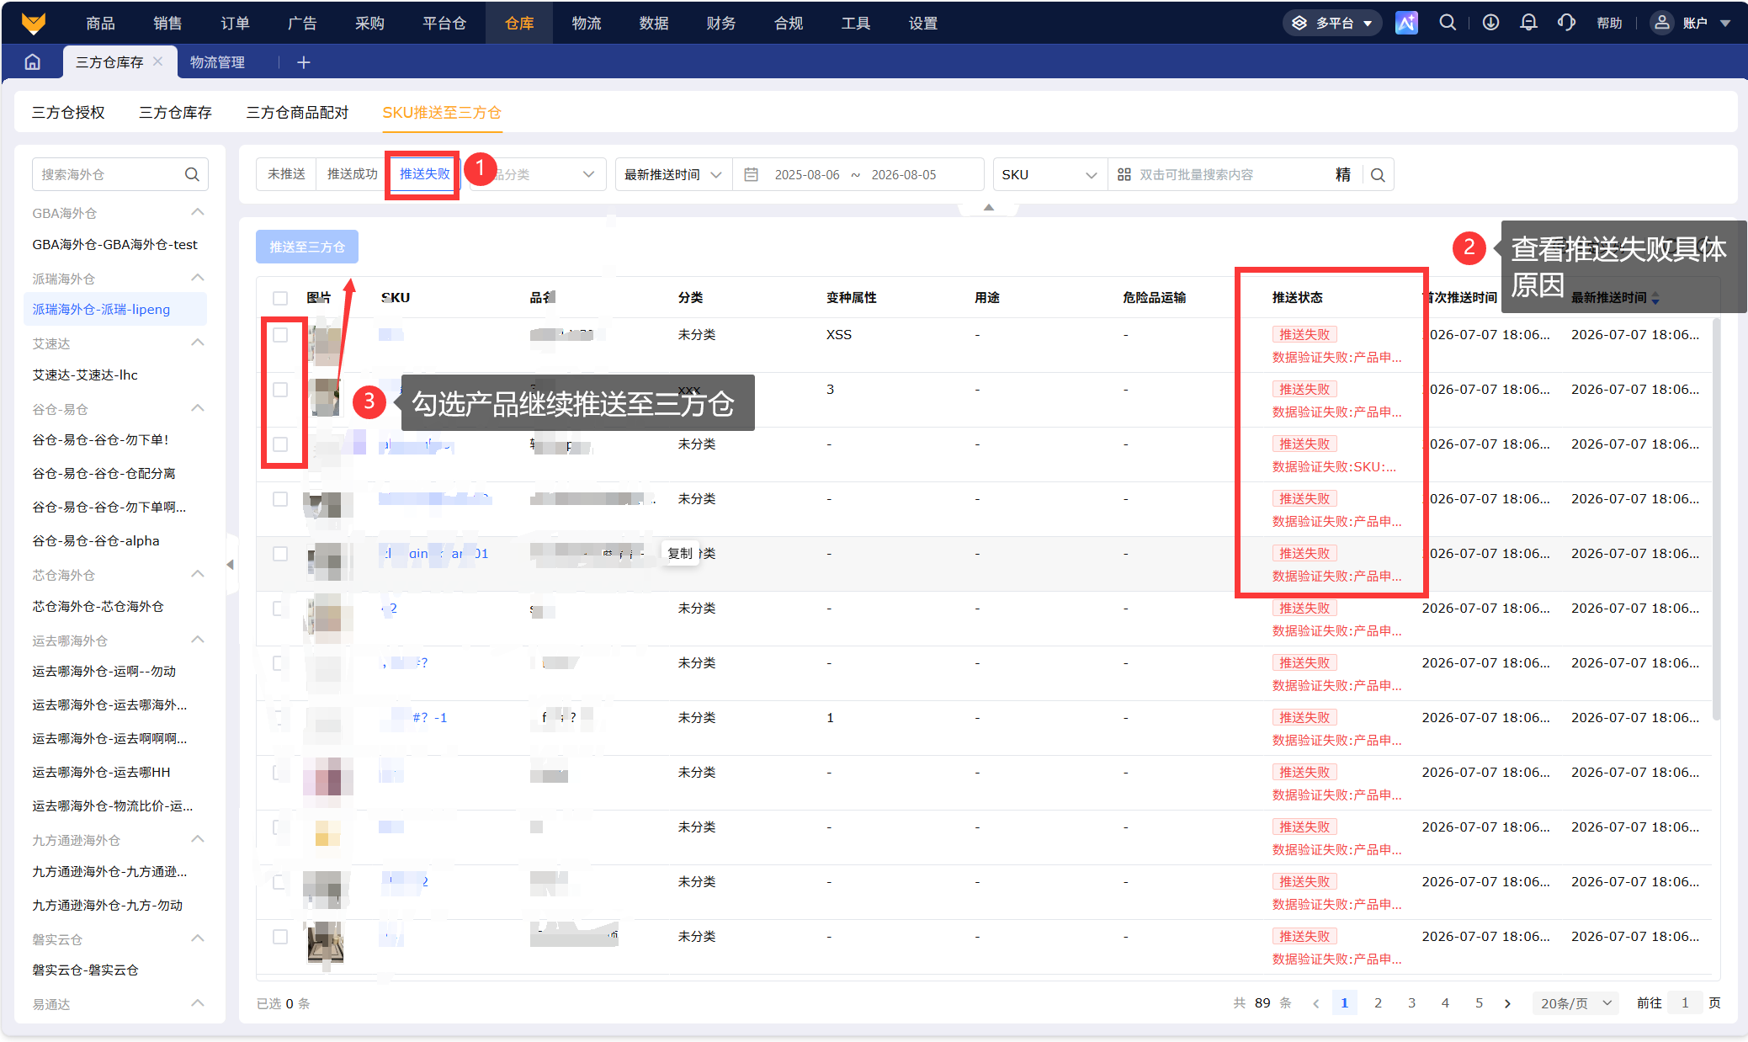
Task: Run the SKU search with magnifier button
Action: click(1378, 174)
